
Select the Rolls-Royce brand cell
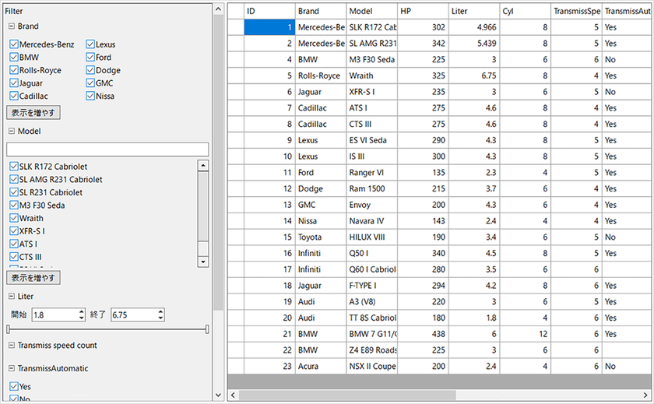click(321, 76)
